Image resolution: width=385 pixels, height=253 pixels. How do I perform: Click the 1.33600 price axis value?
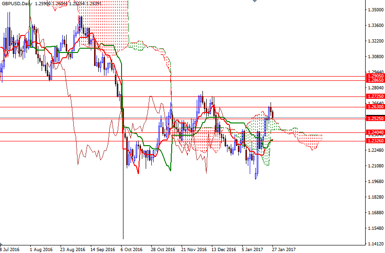(x=376, y=25)
